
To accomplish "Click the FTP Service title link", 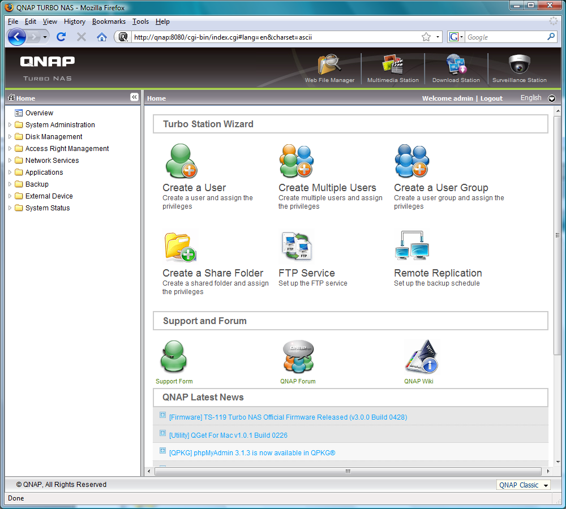I will tap(306, 273).
